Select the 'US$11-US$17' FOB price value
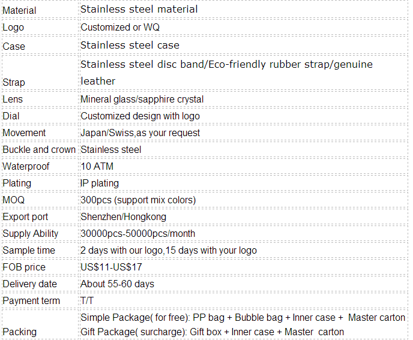Viewport: 413px width, 340px height. 111,267
